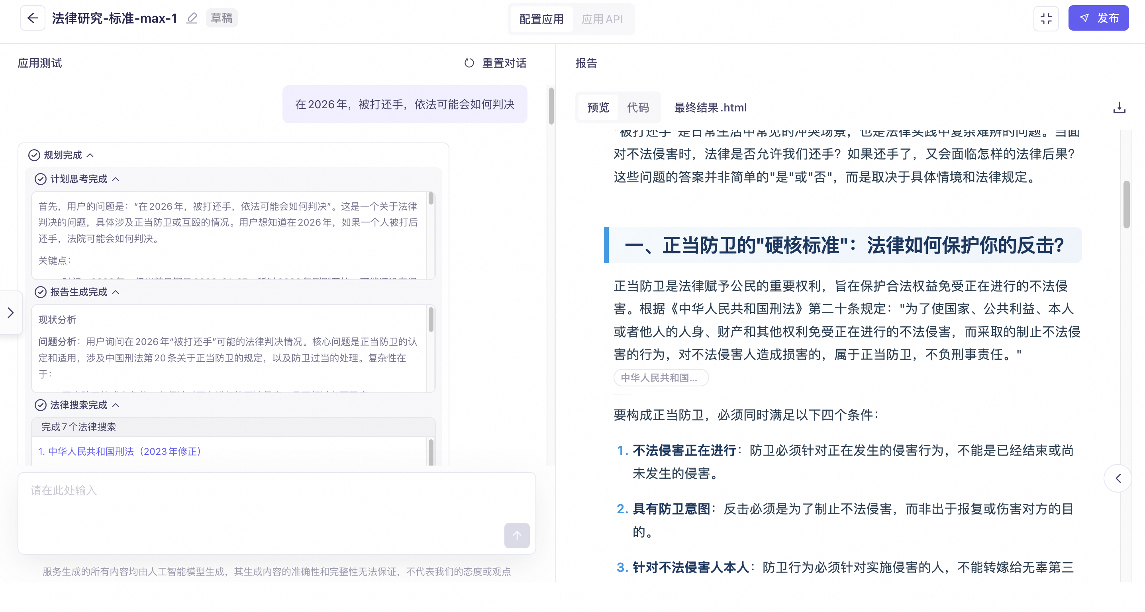The height and width of the screenshot is (612, 1145).
Task: Expand the left sidebar arrow handle
Action: point(11,313)
